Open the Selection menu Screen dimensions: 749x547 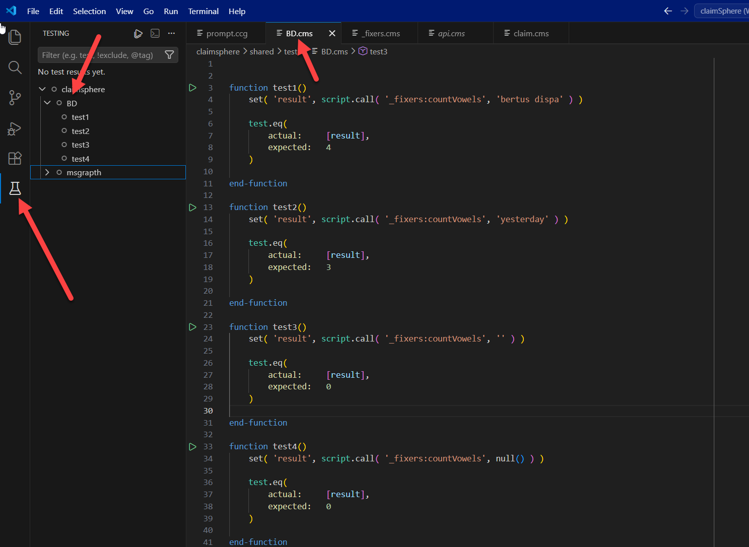(89, 11)
